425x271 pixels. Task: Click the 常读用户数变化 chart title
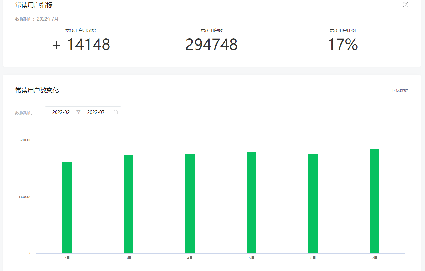point(37,90)
